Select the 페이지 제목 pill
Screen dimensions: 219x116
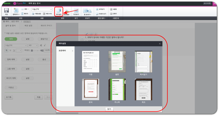[x=11, y=78]
